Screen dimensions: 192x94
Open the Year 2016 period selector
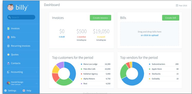pyautogui.click(x=181, y=6)
